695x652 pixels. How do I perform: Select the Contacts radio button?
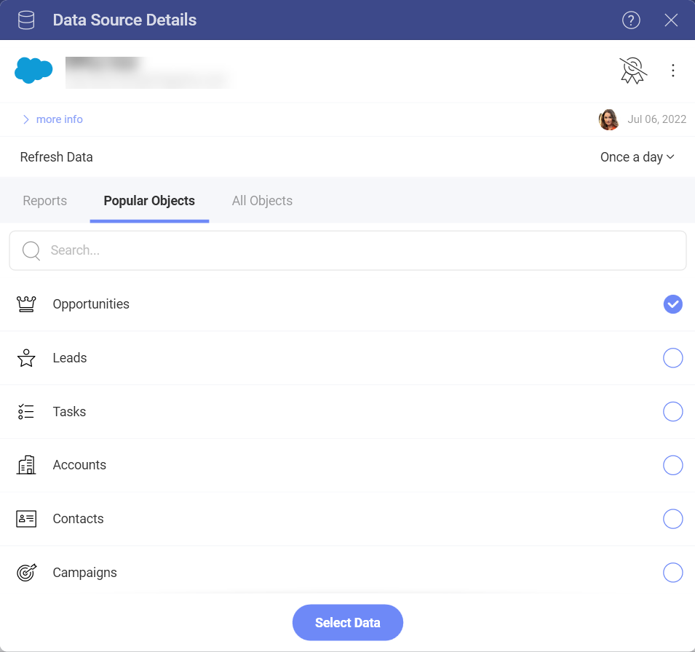click(672, 519)
